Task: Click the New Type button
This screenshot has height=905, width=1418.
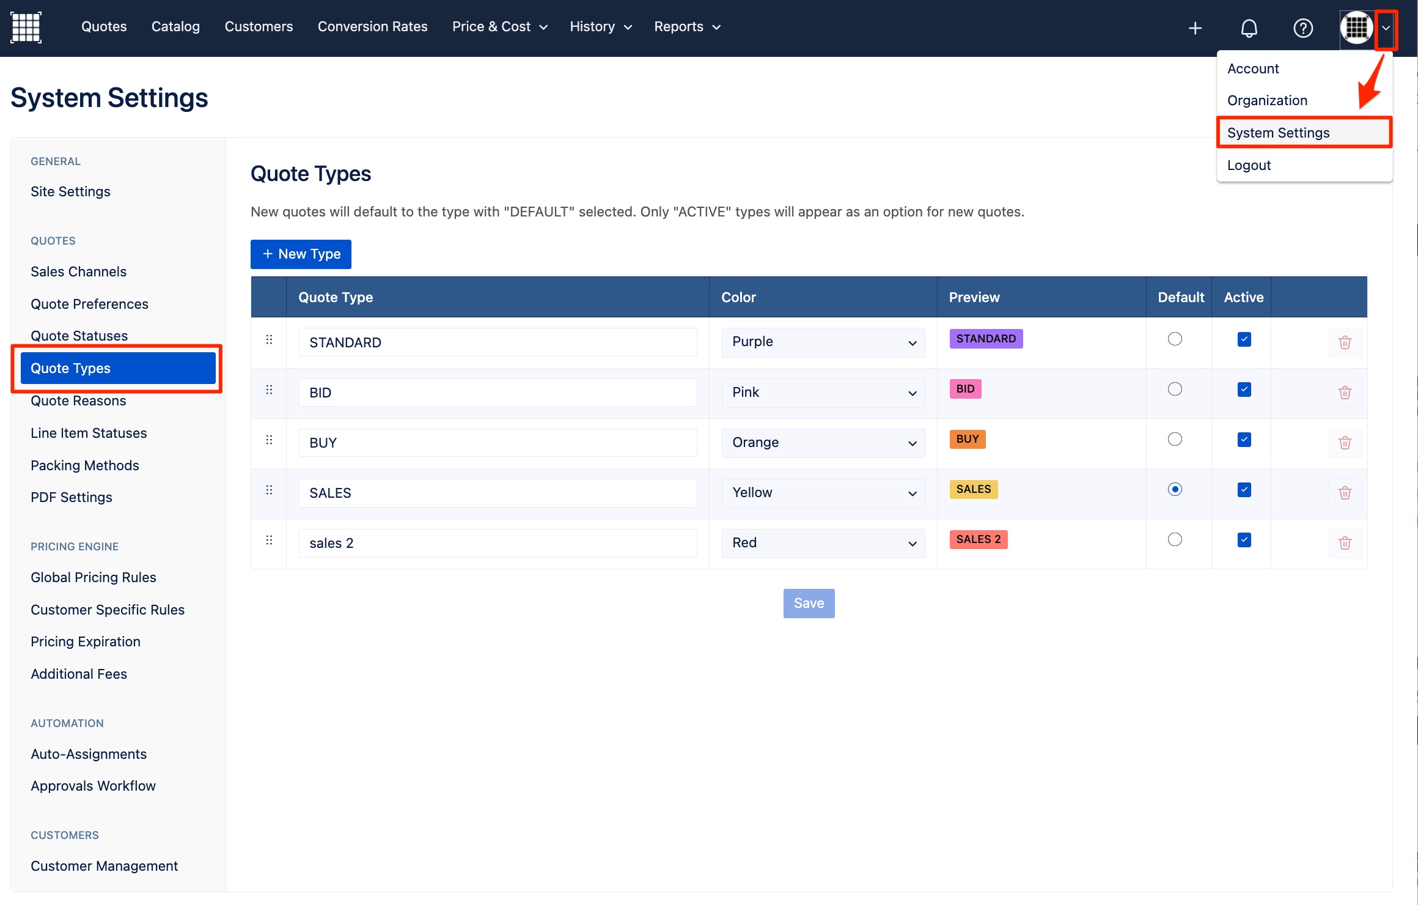Action: [301, 254]
